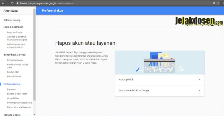Click the browser forward arrow
The width and height of the screenshot is (224, 116).
tap(8, 3)
